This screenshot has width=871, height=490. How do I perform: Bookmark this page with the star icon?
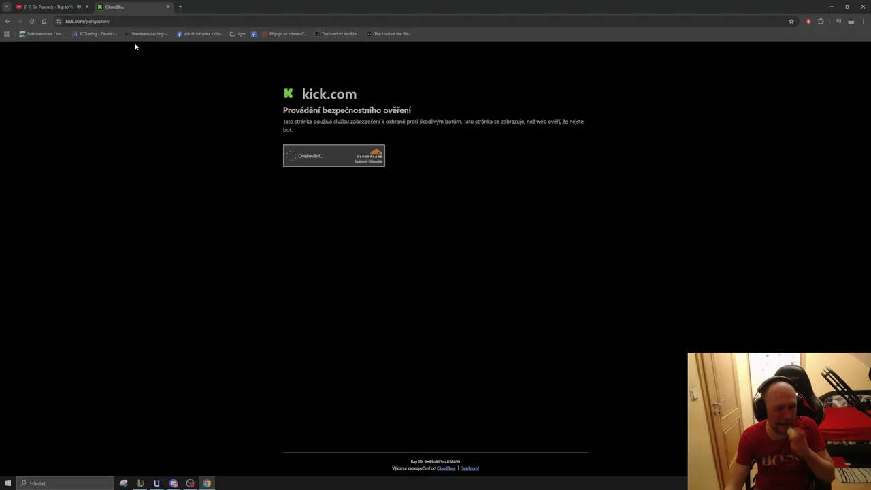pyautogui.click(x=791, y=21)
